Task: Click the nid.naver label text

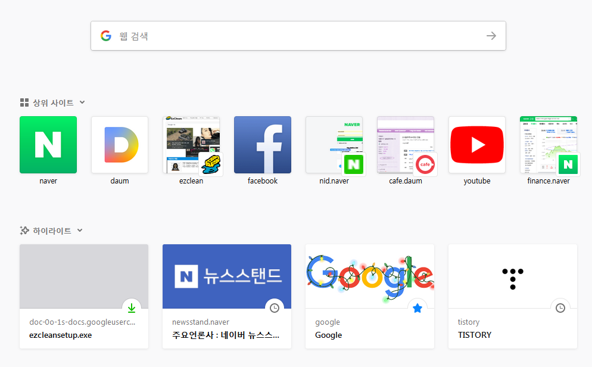Action: (x=334, y=181)
